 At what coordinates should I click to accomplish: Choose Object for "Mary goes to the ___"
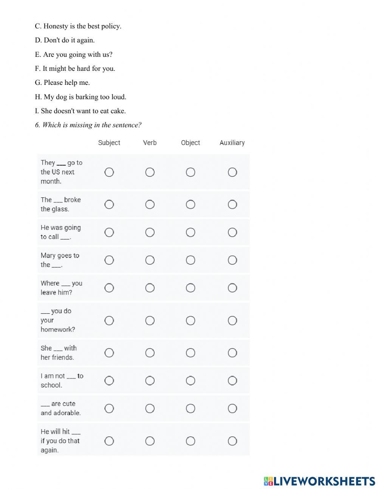pos(191,260)
